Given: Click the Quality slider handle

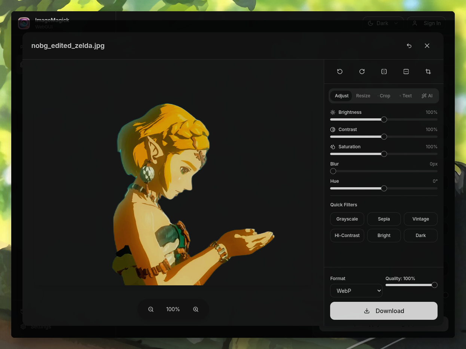Looking at the screenshot, I should click(435, 285).
